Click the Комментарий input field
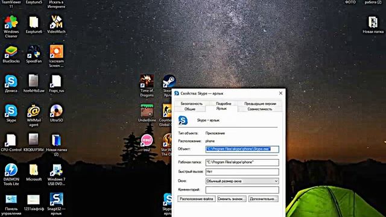Viewport: 386px width, 217px height. coord(242,190)
